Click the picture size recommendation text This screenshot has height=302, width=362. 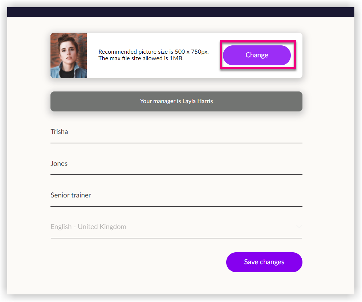154,52
